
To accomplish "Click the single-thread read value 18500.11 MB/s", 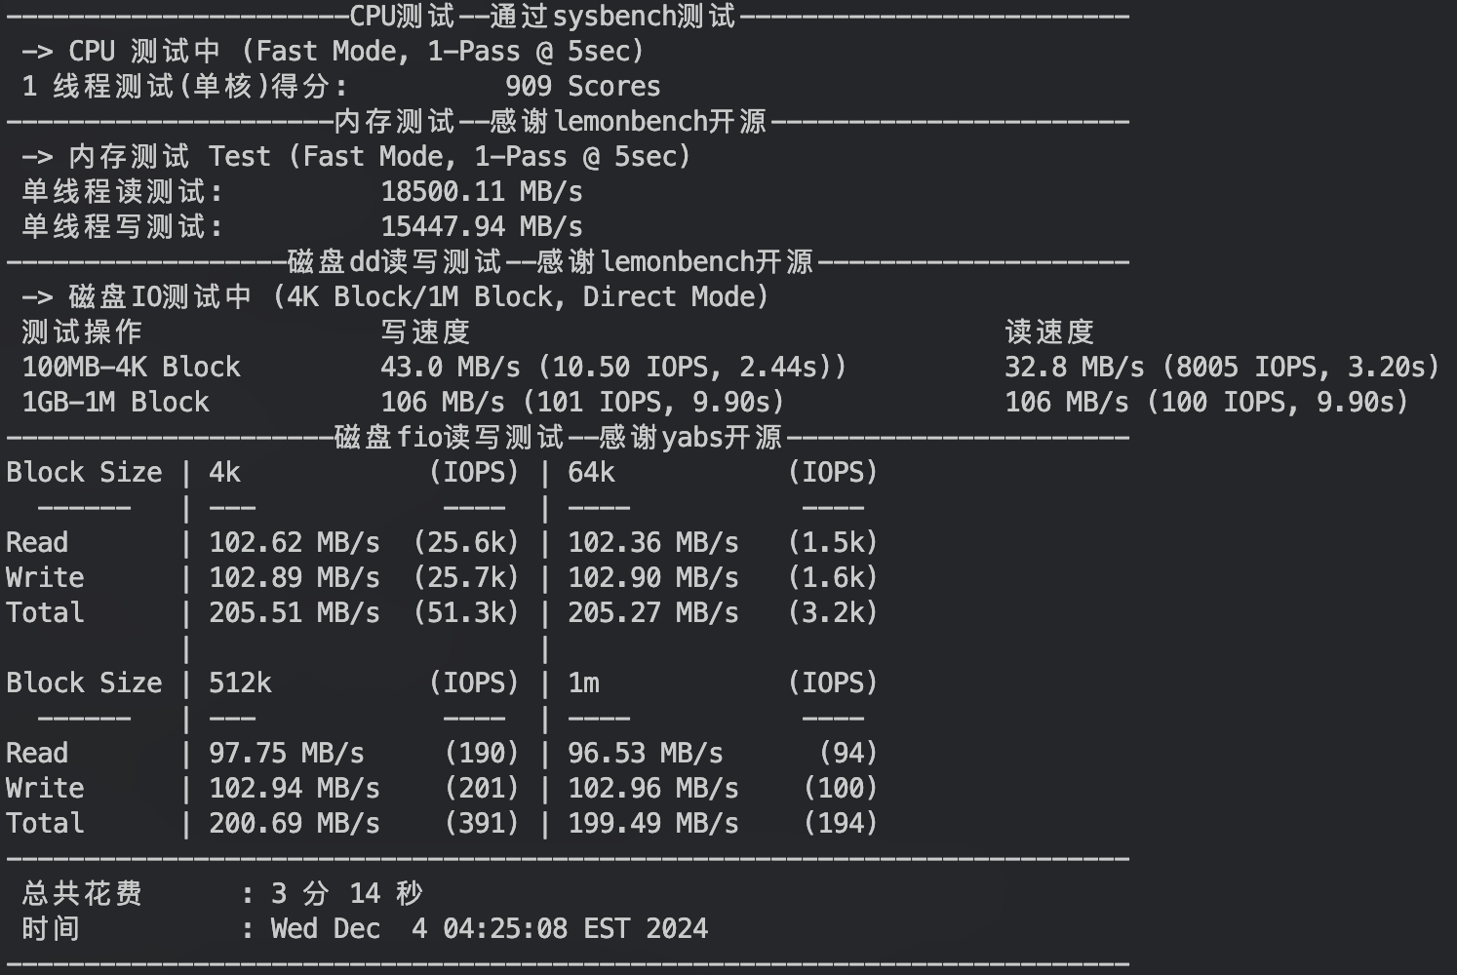I will 481,192.
